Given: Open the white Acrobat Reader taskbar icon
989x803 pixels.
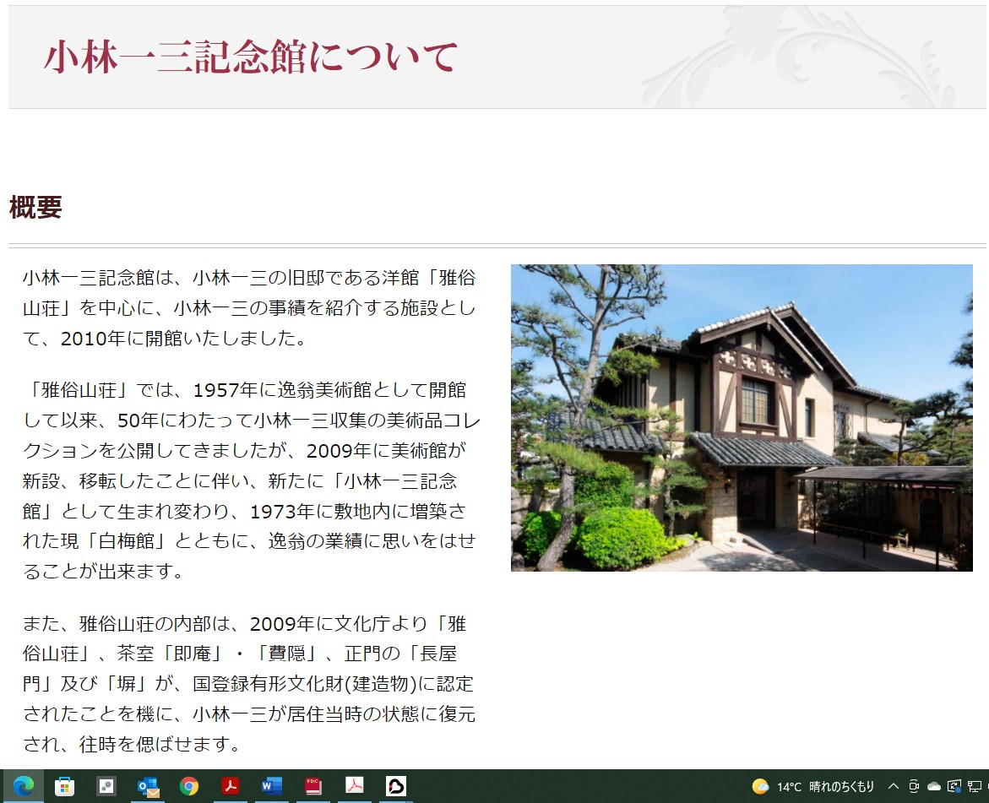Looking at the screenshot, I should tap(355, 785).
